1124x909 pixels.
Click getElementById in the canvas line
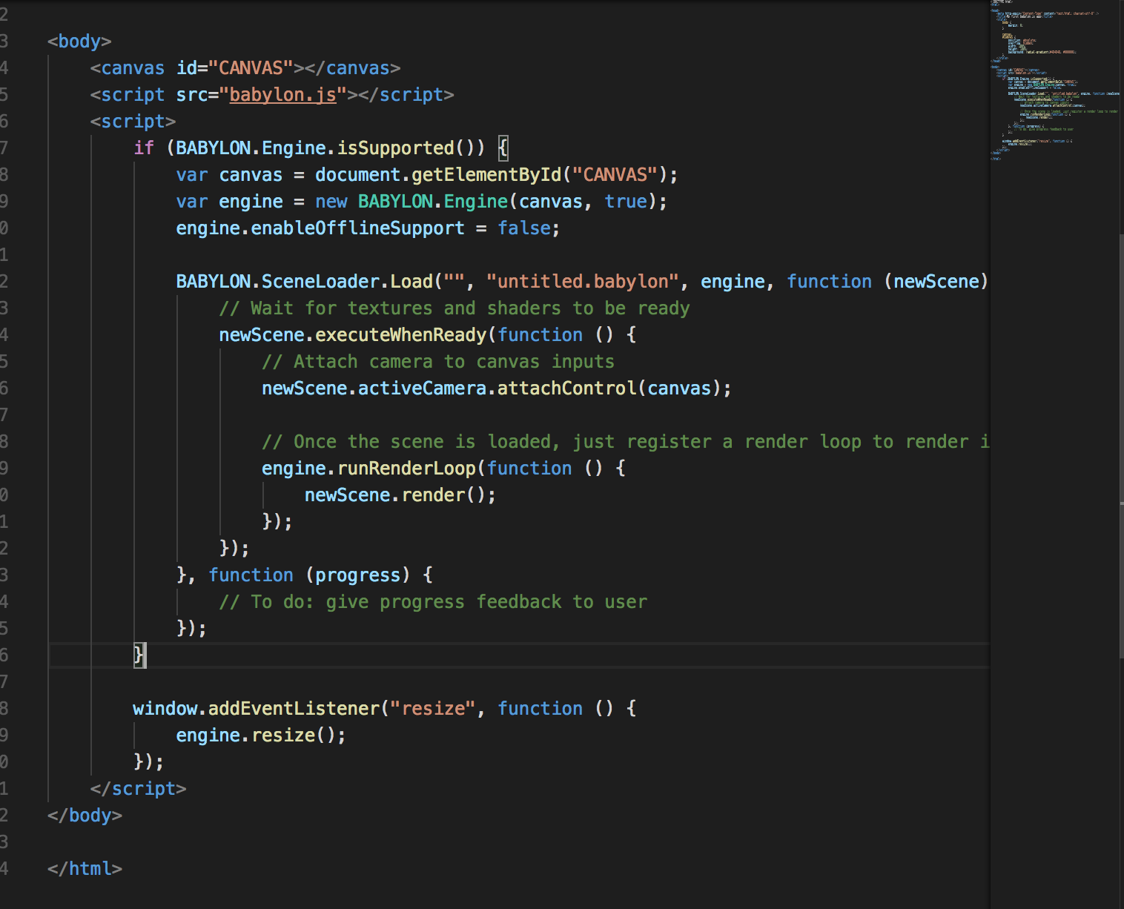tap(486, 175)
